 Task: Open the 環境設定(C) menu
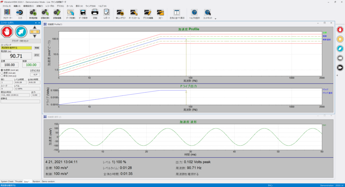point(29,6)
